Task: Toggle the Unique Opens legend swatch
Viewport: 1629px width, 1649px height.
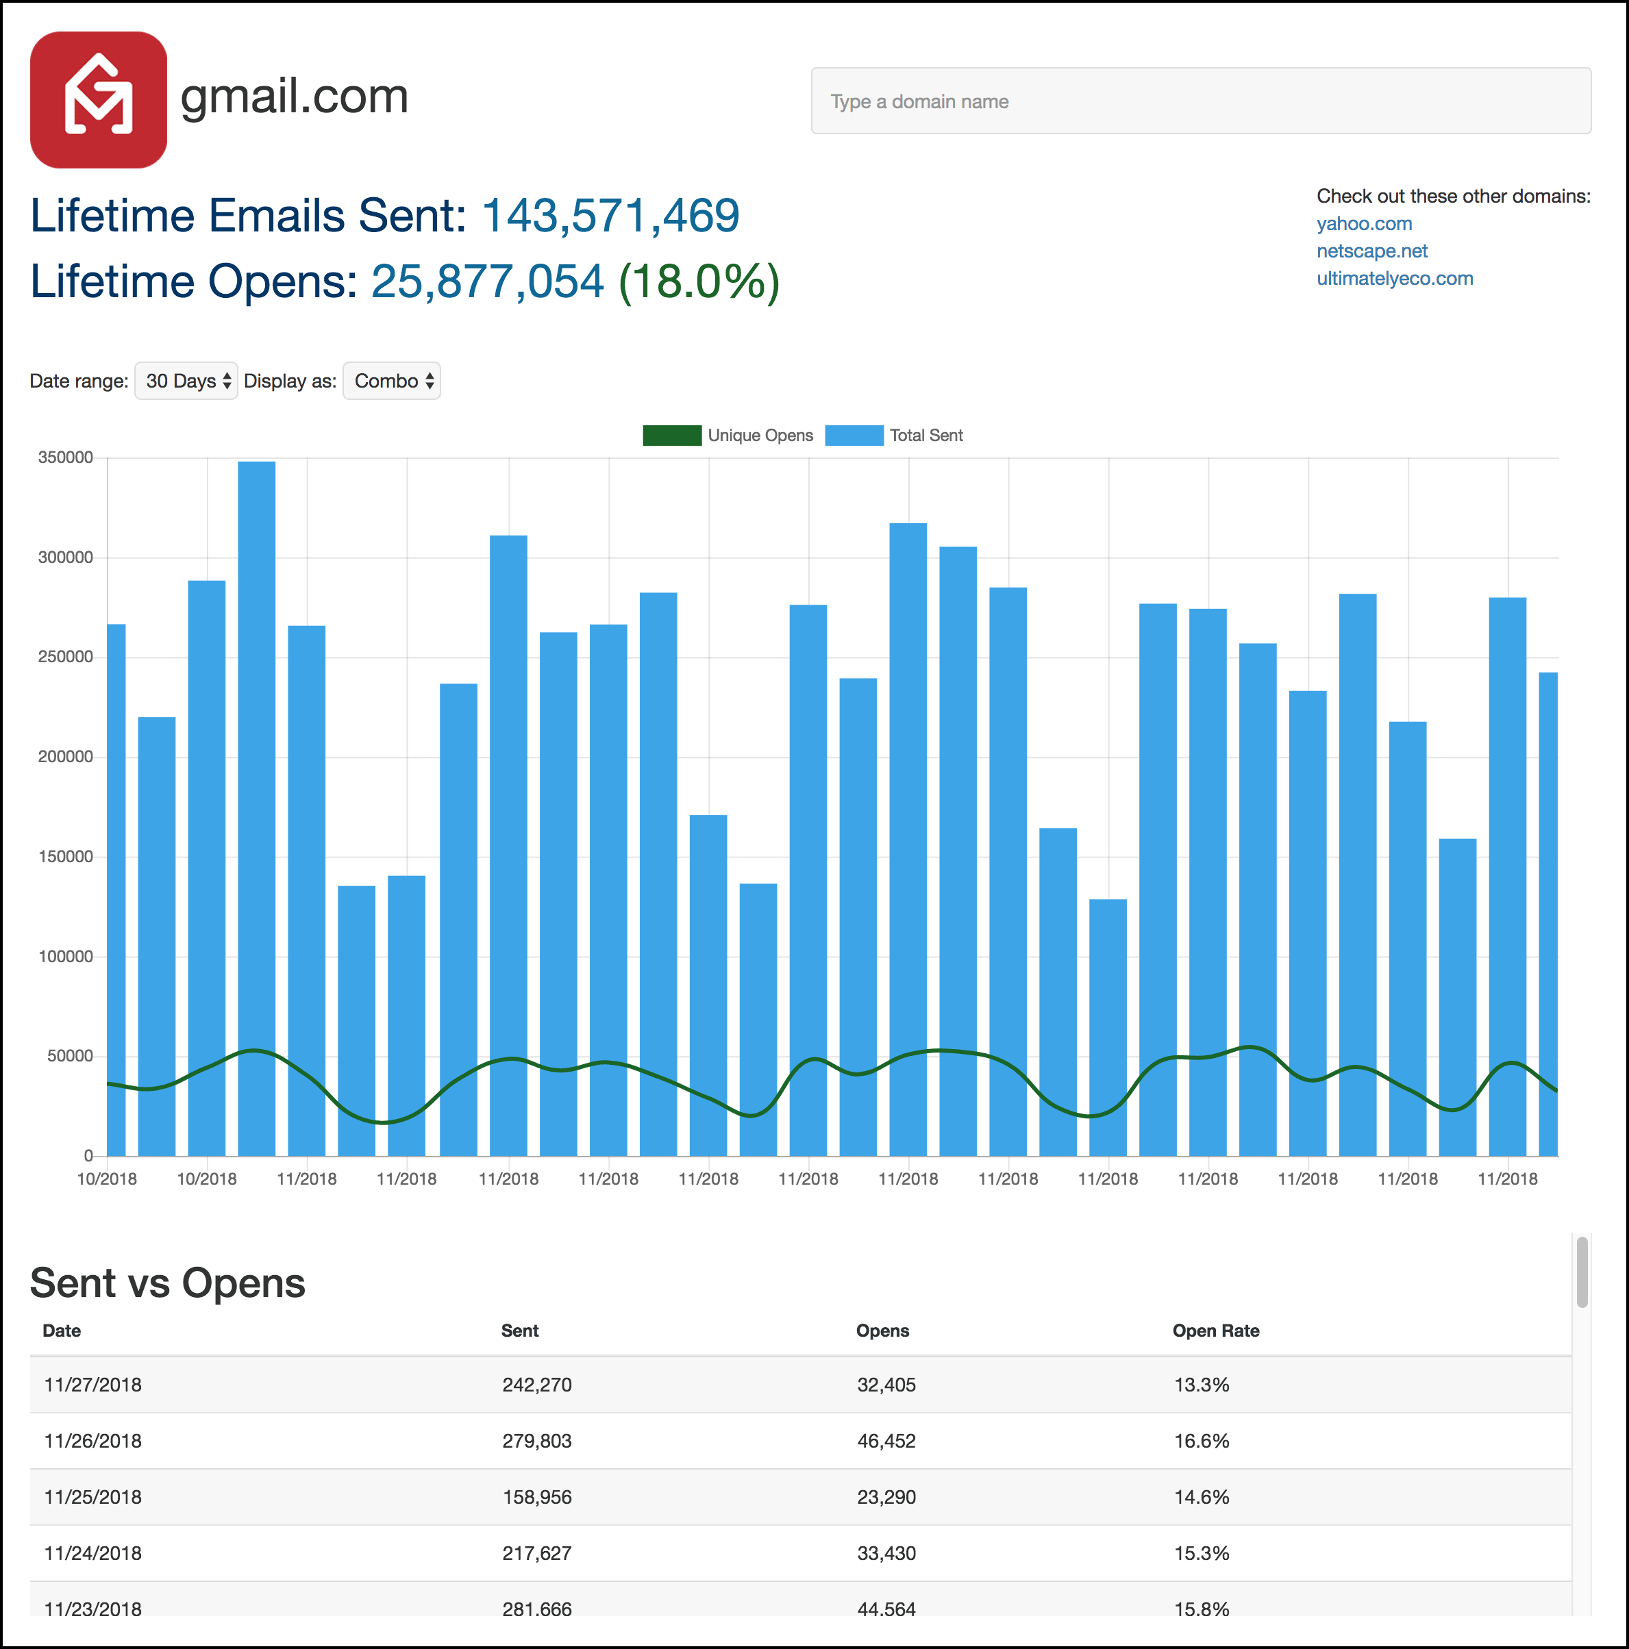Action: tap(672, 436)
